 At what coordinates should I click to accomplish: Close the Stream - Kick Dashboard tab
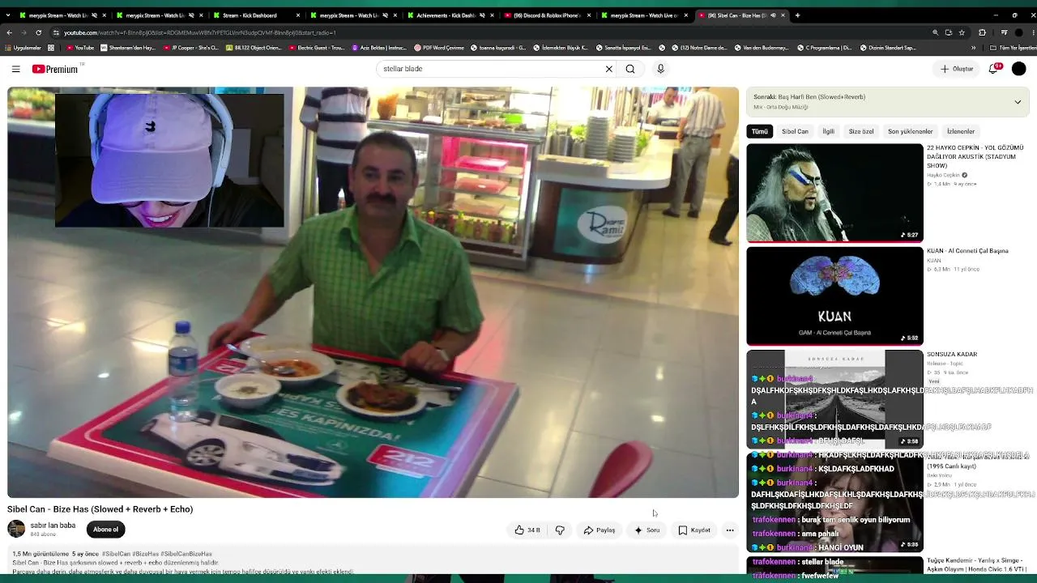pos(298,15)
